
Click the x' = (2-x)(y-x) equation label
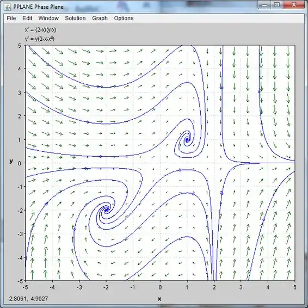tap(40, 30)
